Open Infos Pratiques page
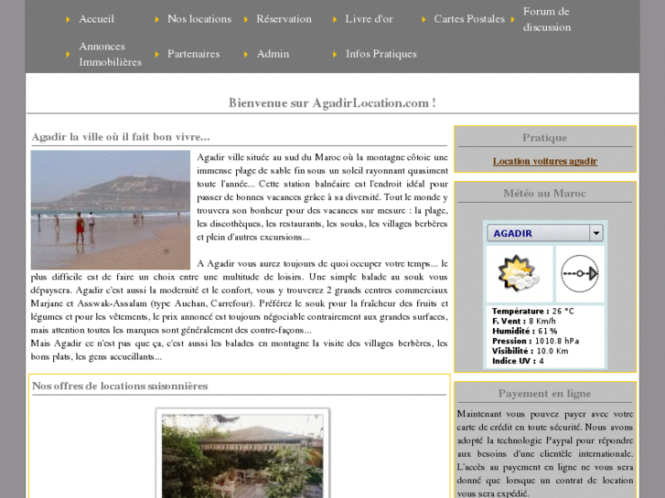 coord(381,54)
